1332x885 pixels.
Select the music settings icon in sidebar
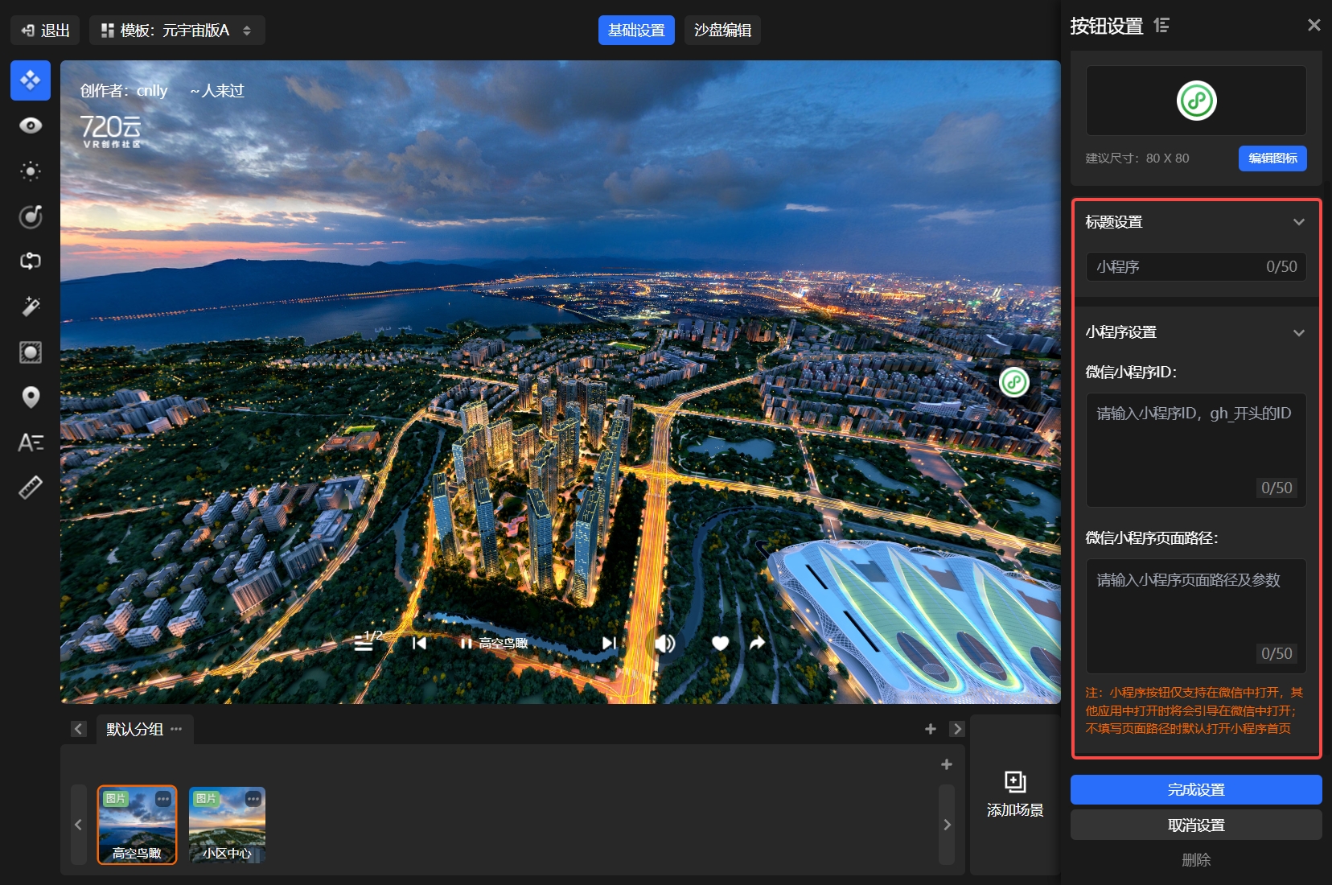(x=31, y=216)
